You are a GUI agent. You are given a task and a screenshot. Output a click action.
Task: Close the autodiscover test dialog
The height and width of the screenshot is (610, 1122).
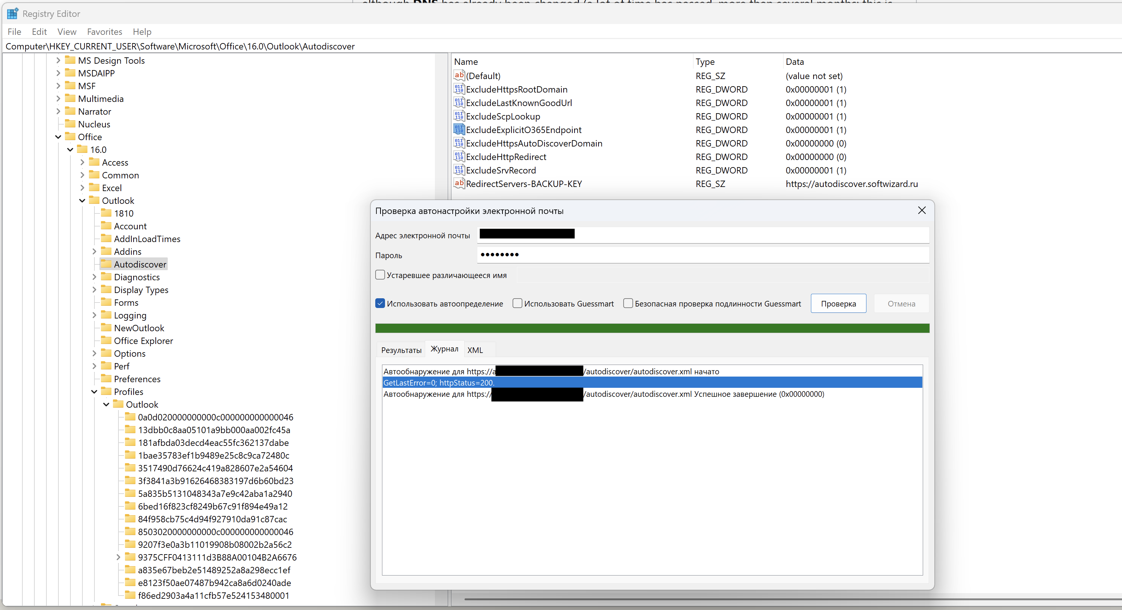click(922, 211)
